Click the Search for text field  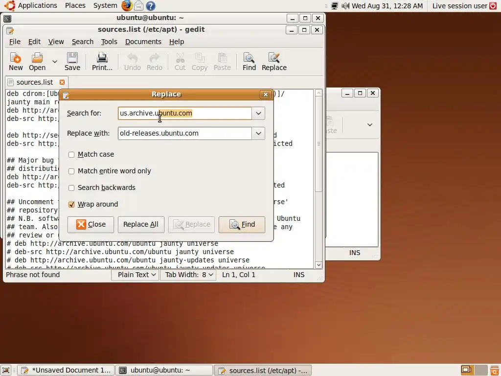pos(184,113)
